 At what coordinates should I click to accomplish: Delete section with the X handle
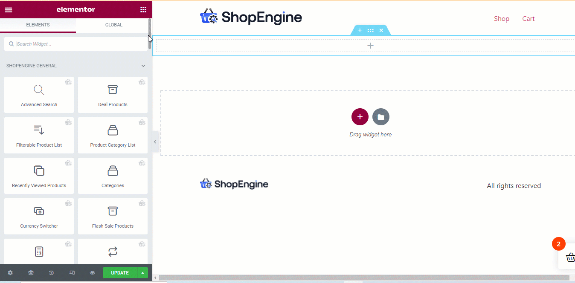[381, 30]
